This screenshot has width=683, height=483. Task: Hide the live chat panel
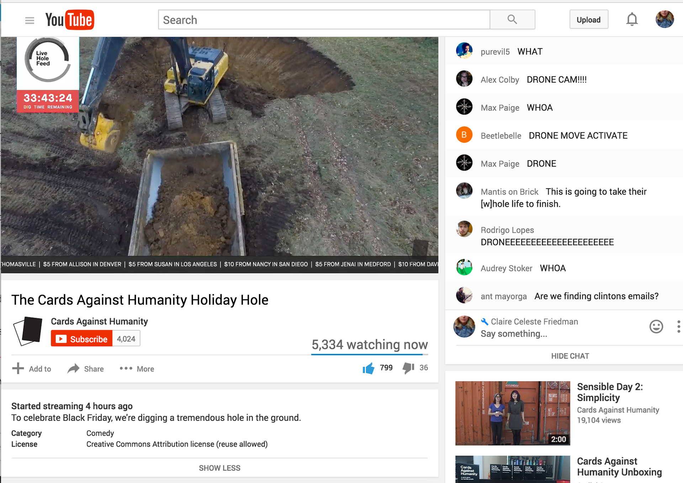click(x=570, y=356)
